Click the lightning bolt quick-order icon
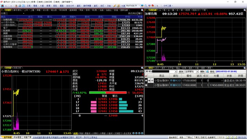247x139 pixels. pyautogui.click(x=115, y=6)
